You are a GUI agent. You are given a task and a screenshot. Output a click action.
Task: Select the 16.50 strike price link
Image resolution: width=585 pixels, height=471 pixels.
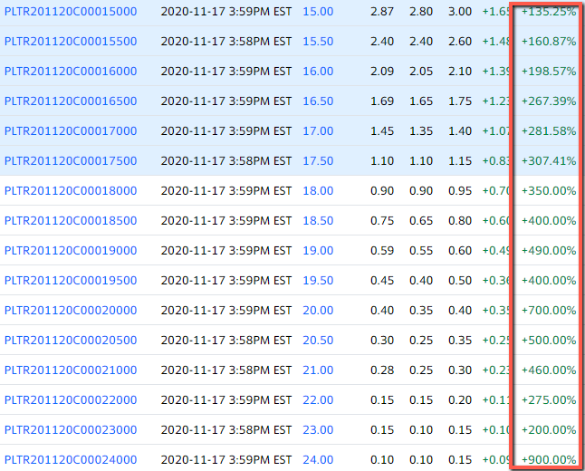click(x=318, y=101)
